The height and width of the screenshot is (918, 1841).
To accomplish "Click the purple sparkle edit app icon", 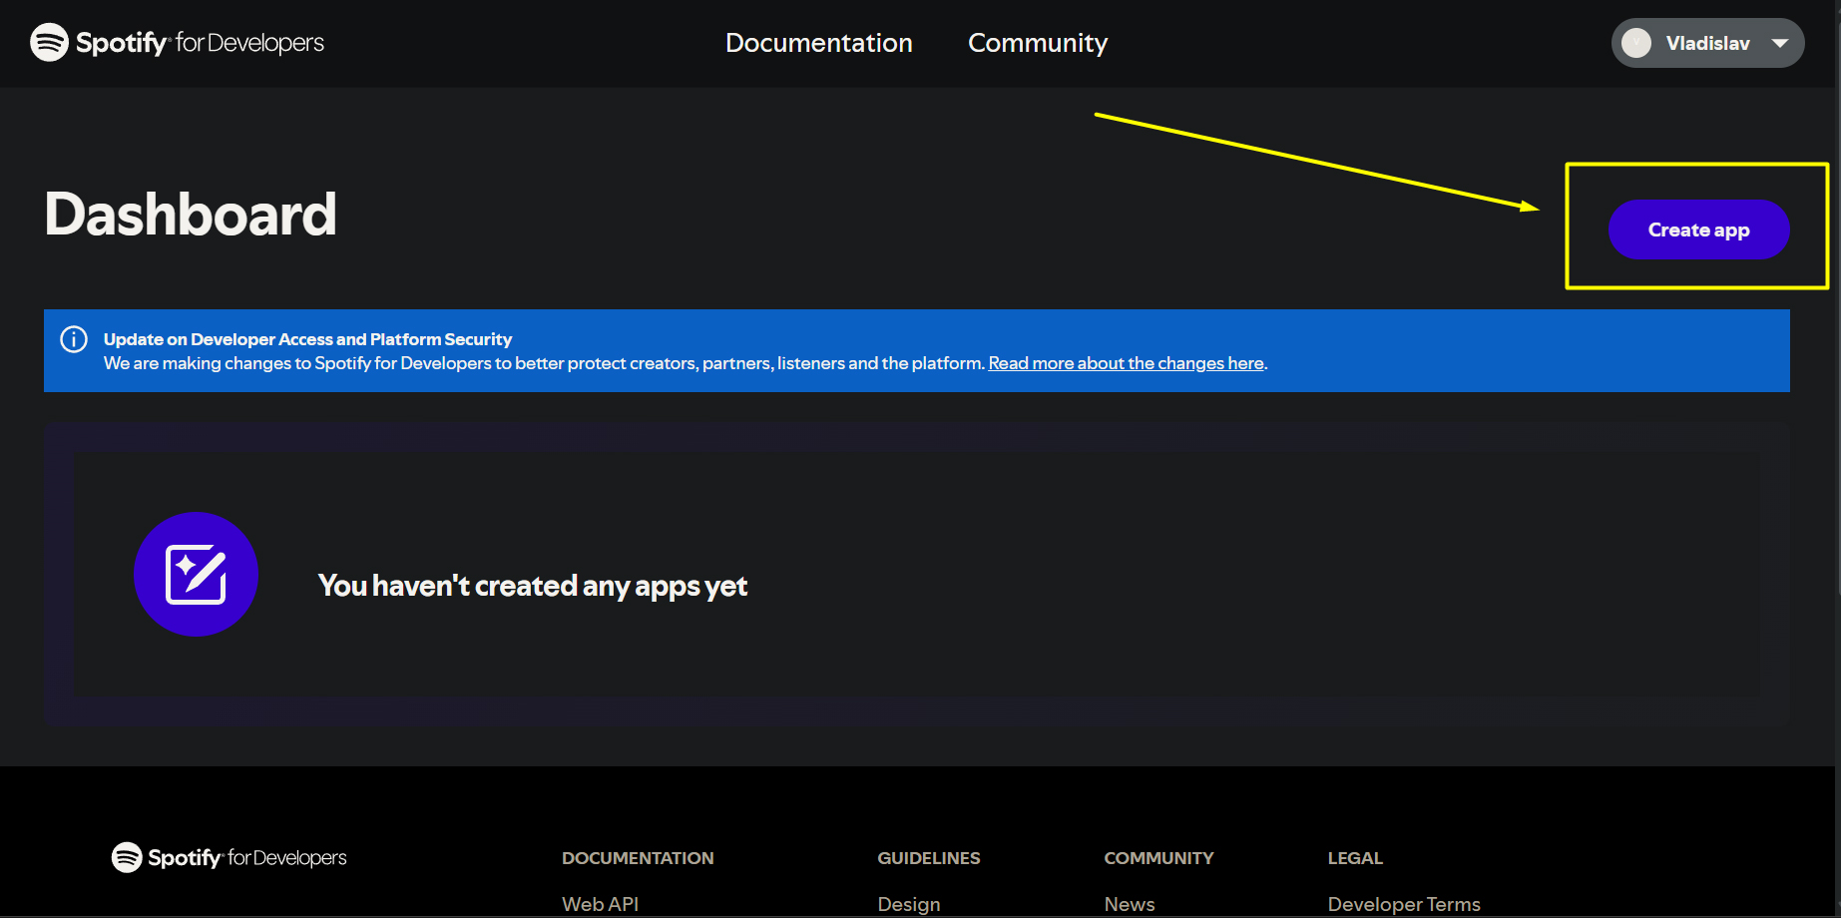I will (x=196, y=575).
